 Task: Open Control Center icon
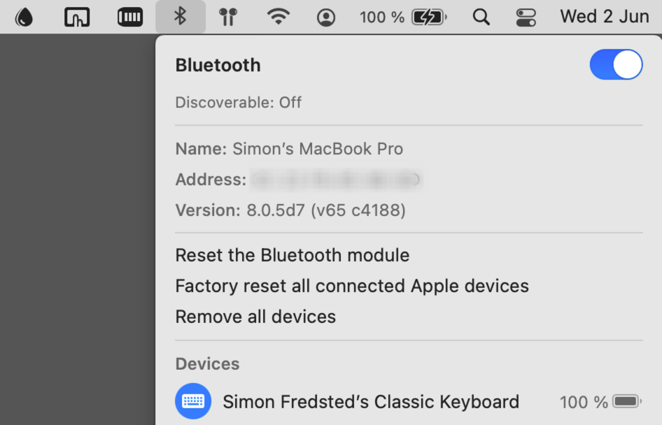pos(525,17)
